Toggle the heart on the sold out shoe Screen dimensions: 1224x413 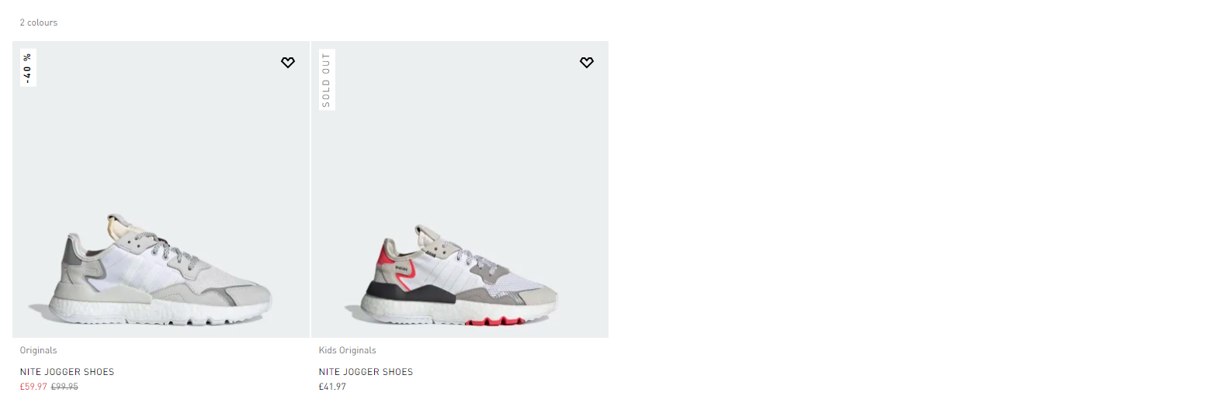tap(587, 63)
